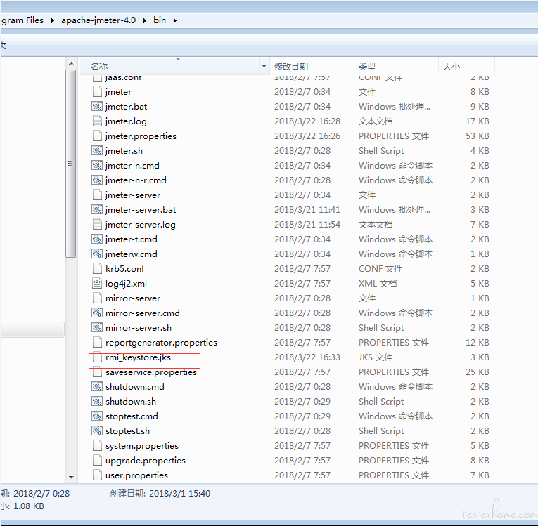Click the jmeter.sh shell script icon
Image resolution: width=538 pixels, height=526 pixels.
pyautogui.click(x=97, y=151)
